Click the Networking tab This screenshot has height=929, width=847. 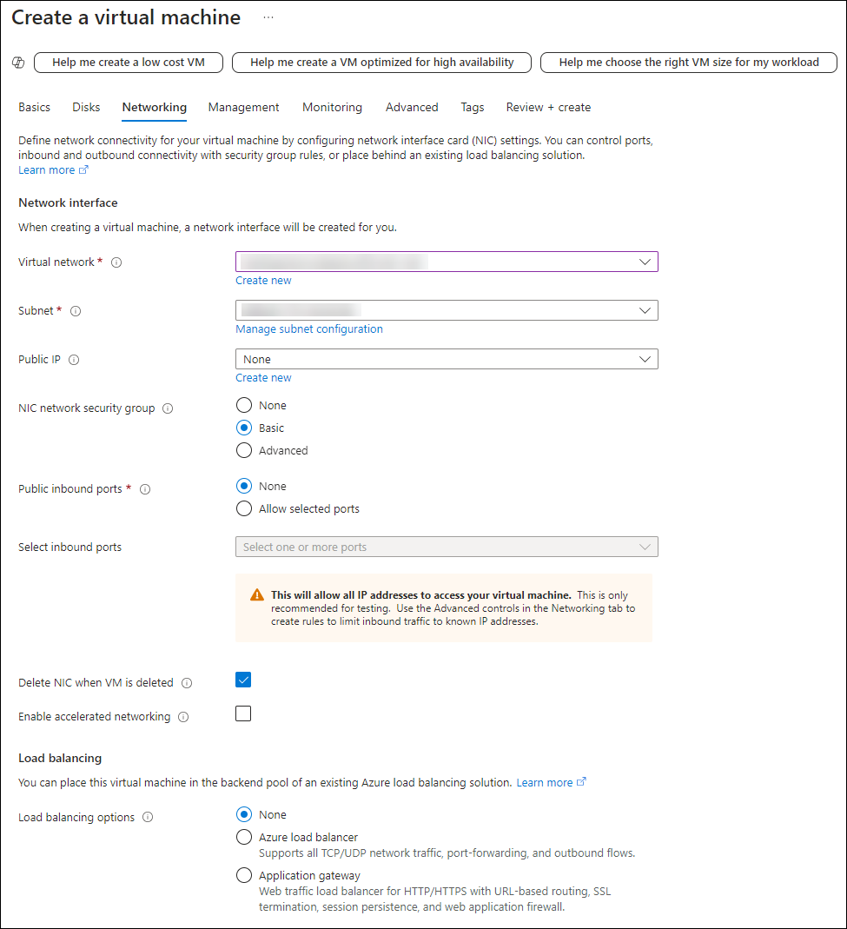point(154,107)
